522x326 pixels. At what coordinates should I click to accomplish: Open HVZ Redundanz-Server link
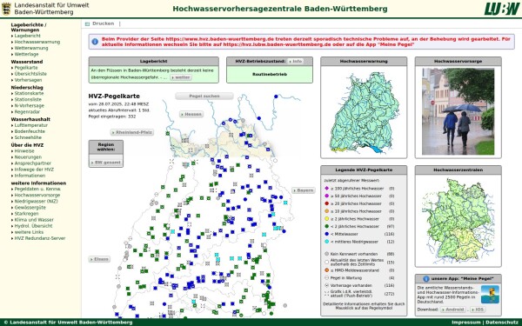40,238
